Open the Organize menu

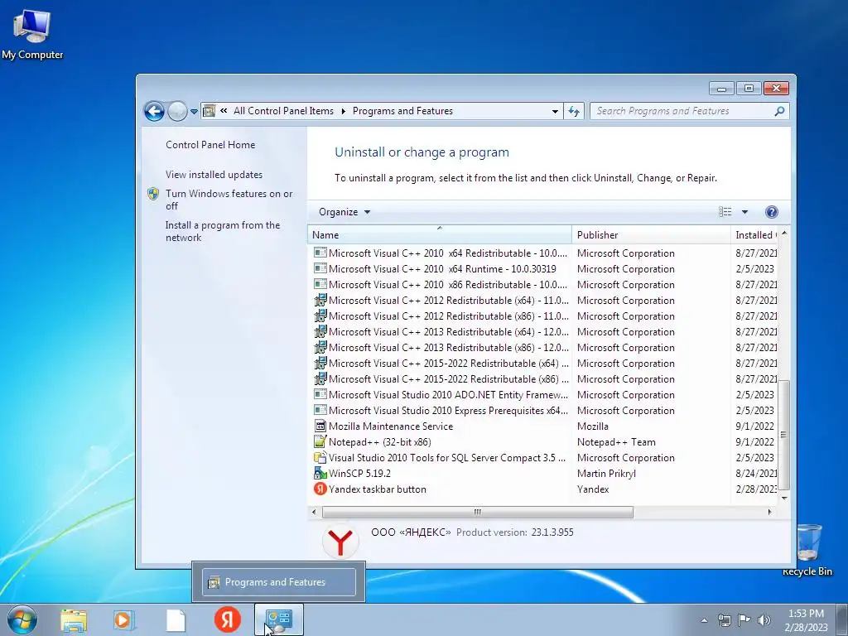(x=344, y=212)
